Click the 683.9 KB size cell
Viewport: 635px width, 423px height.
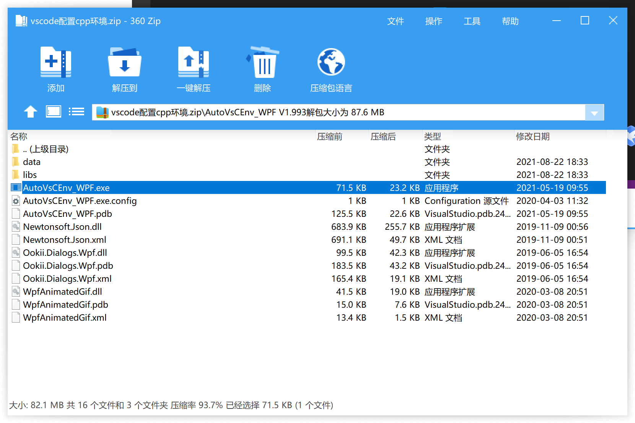[349, 227]
